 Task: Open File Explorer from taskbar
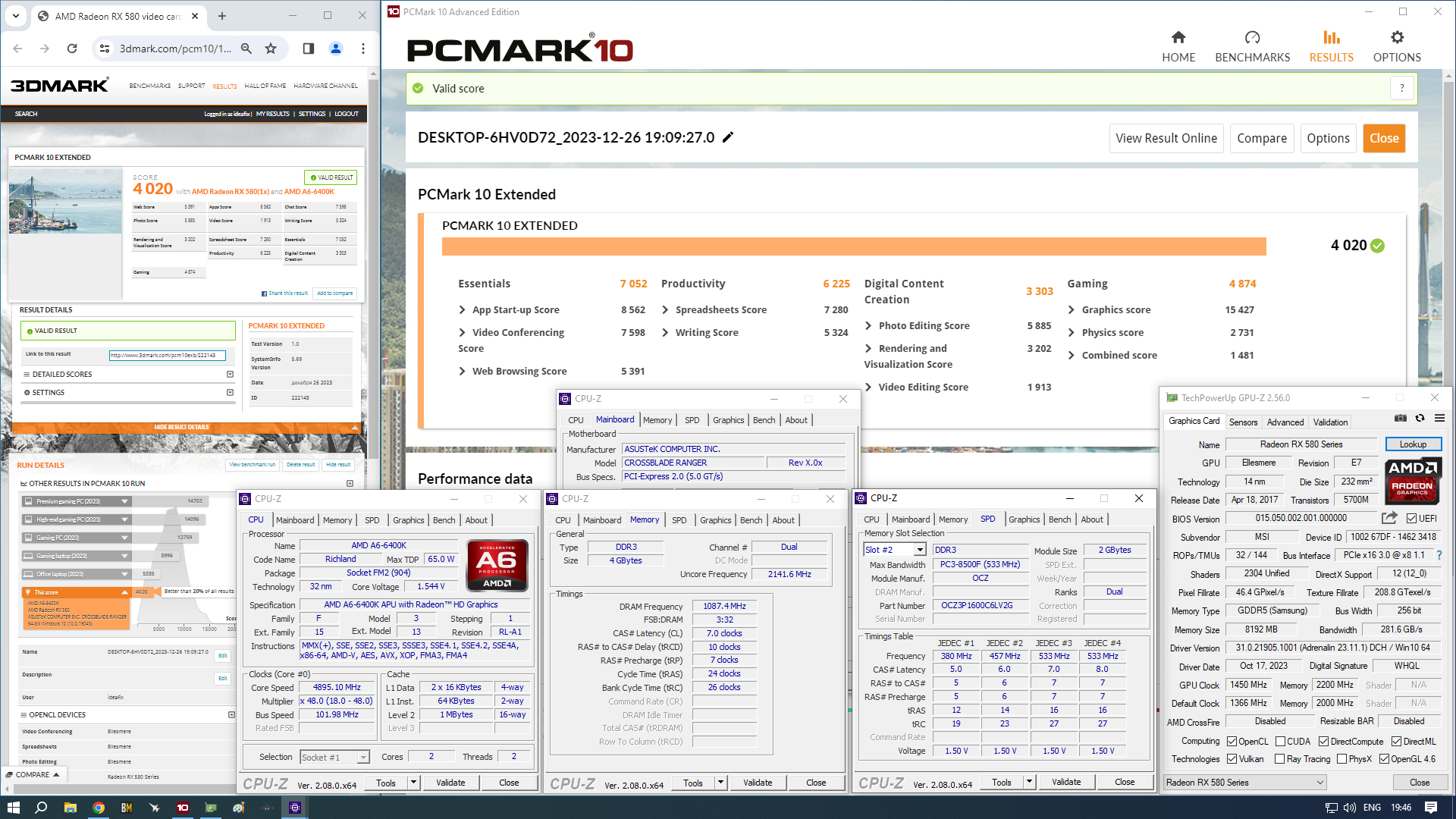[x=70, y=808]
